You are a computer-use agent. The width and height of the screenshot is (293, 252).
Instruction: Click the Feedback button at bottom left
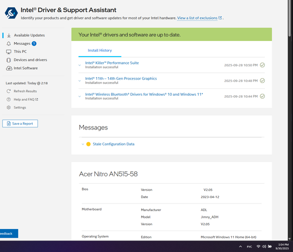point(8,233)
